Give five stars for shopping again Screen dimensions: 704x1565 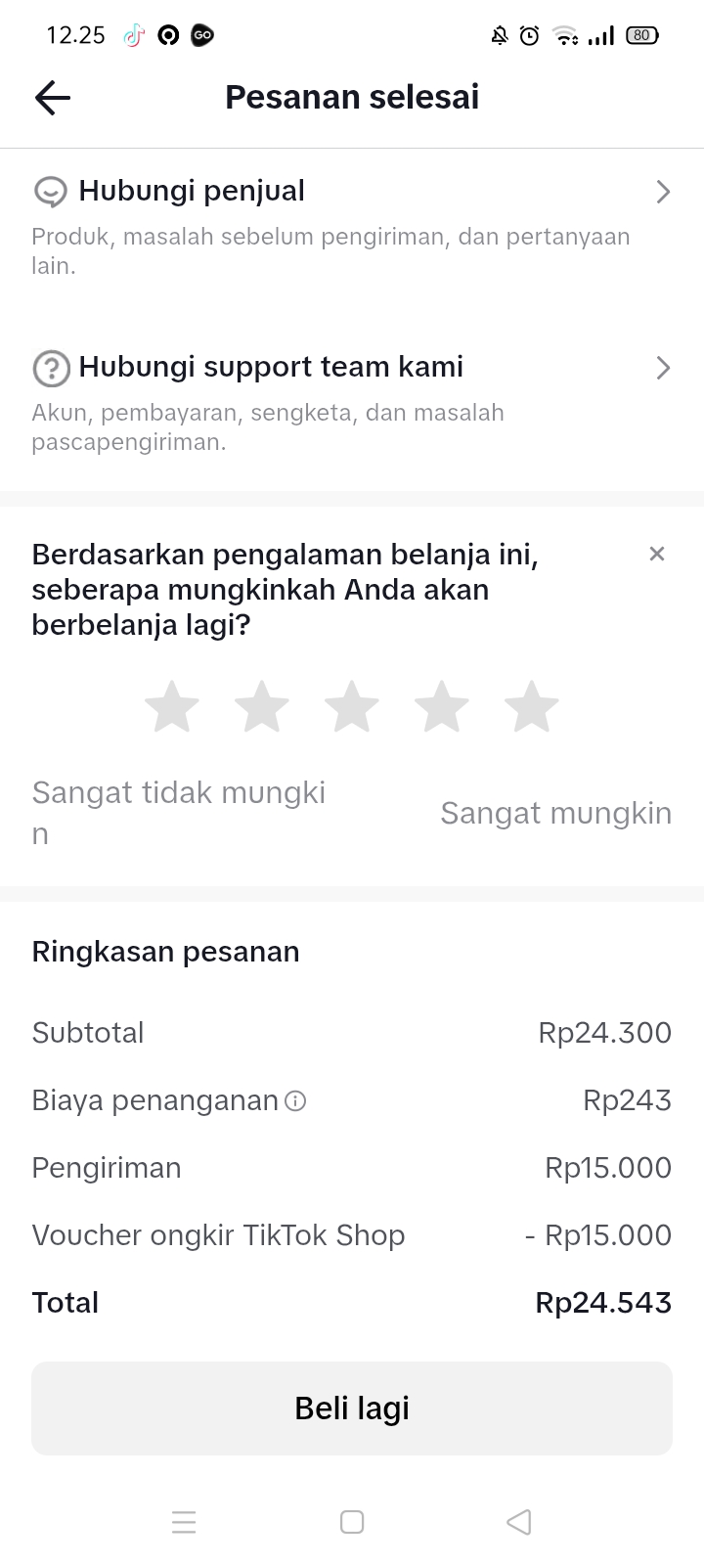531,707
